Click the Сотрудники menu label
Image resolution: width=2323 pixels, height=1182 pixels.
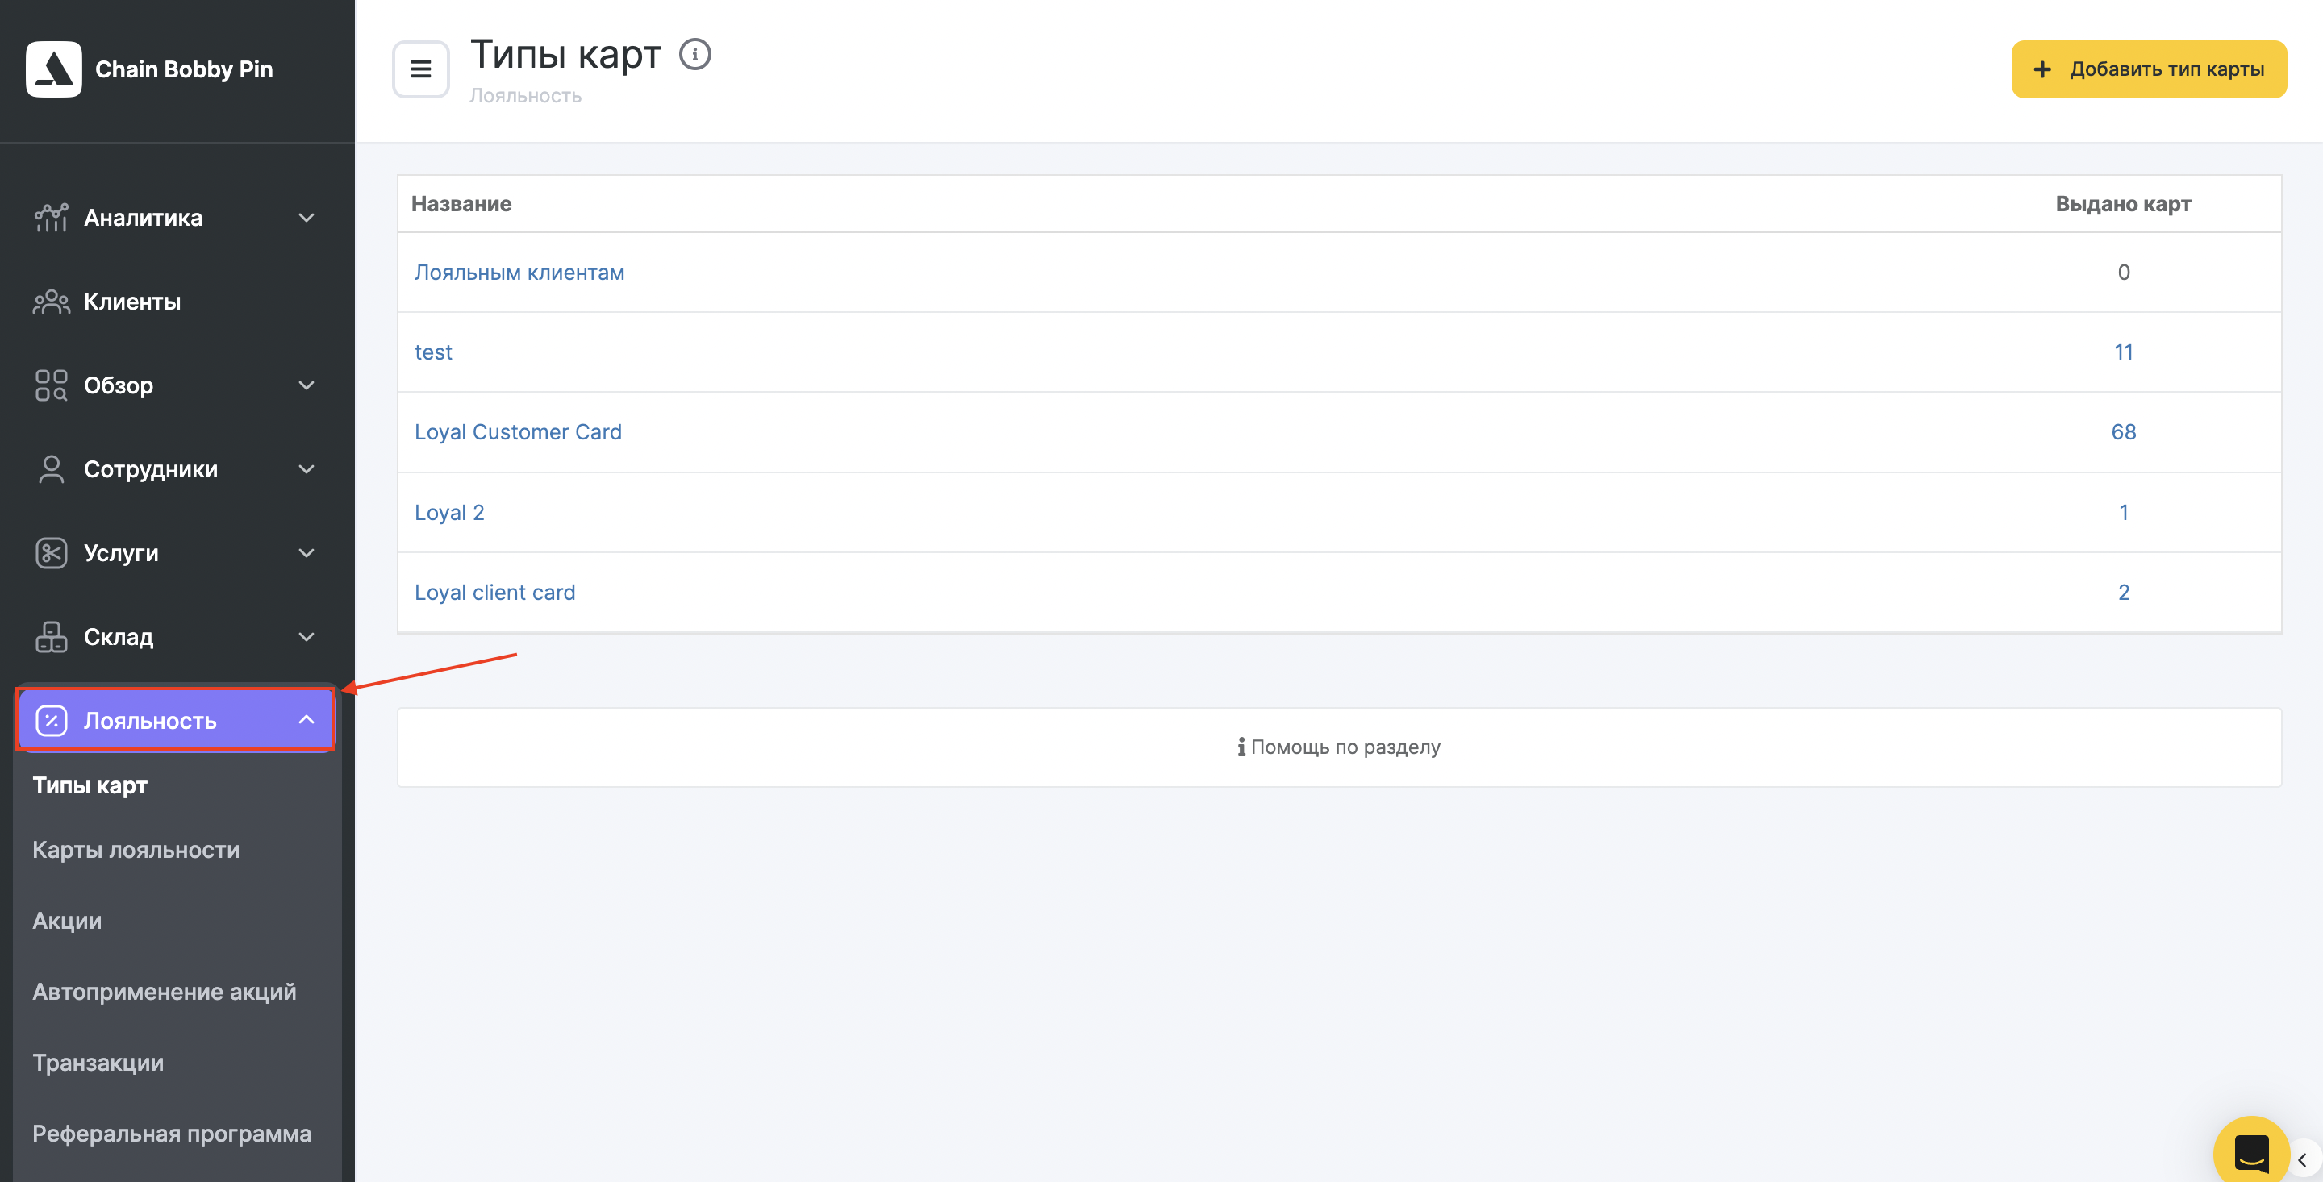pos(151,468)
